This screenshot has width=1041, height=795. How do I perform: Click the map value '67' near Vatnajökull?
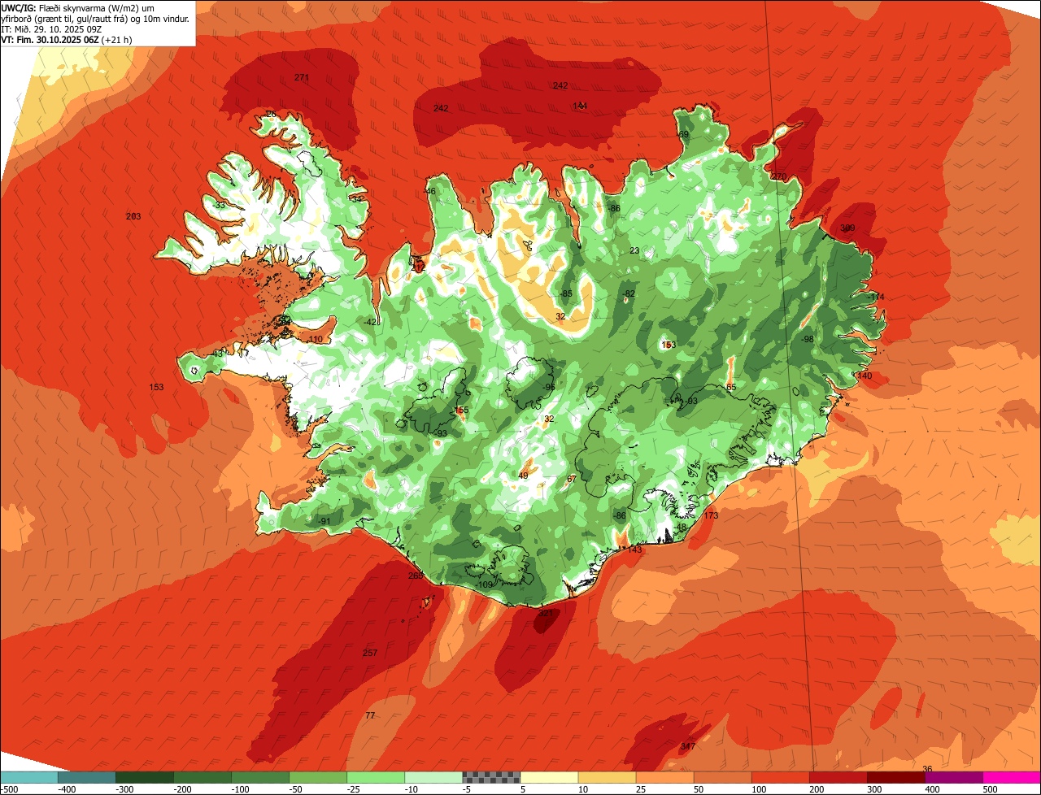tap(572, 480)
